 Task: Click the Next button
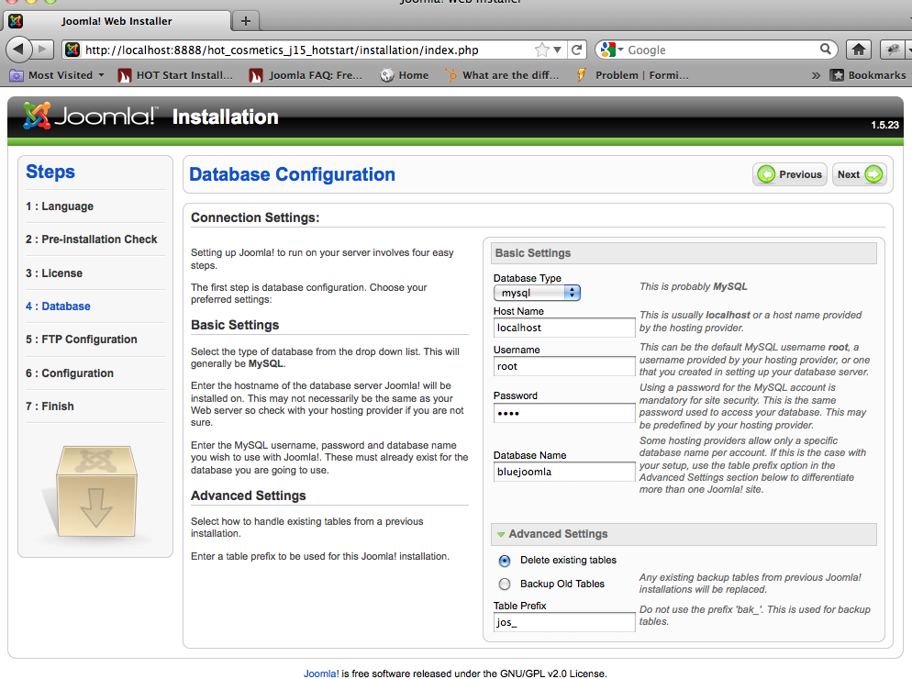859,174
